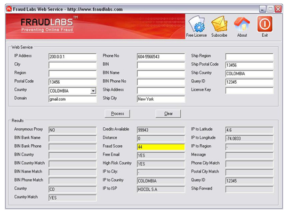Click the Ship Country field showing COLOMBIA
288x213 pixels.
tap(249, 73)
